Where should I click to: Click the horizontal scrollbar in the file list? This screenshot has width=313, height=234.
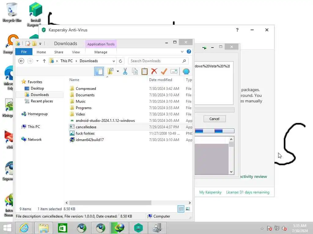tap(110, 203)
